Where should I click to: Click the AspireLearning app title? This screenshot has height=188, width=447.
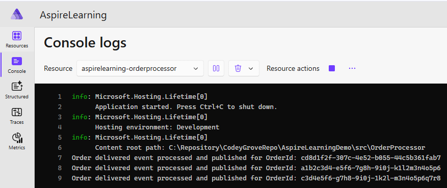[x=73, y=15]
